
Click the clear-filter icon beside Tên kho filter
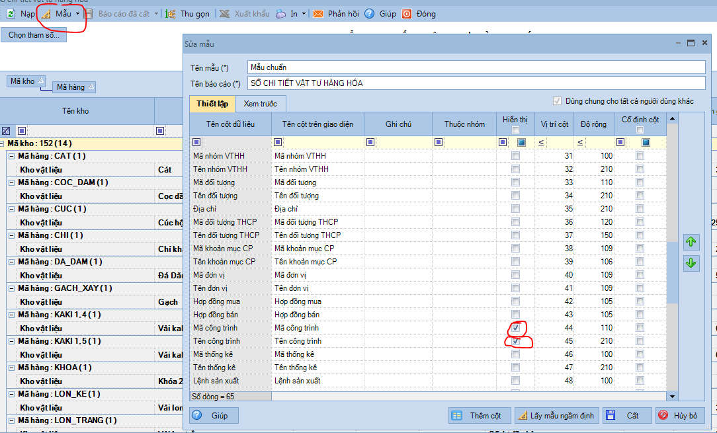(6, 131)
